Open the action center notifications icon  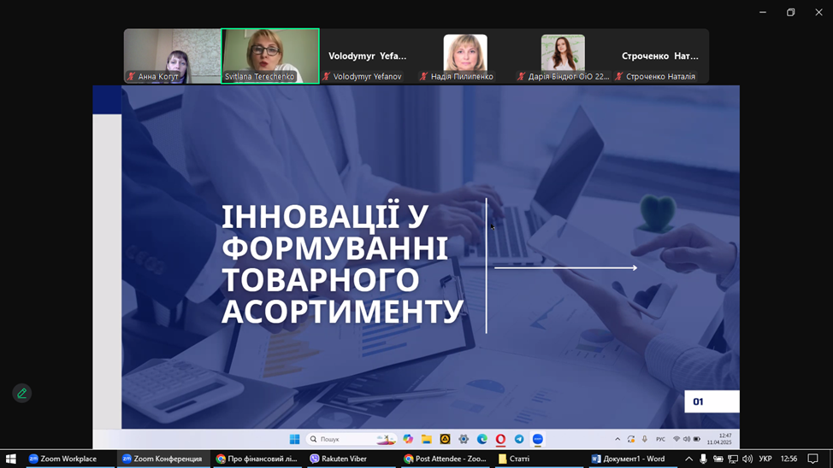(812, 459)
